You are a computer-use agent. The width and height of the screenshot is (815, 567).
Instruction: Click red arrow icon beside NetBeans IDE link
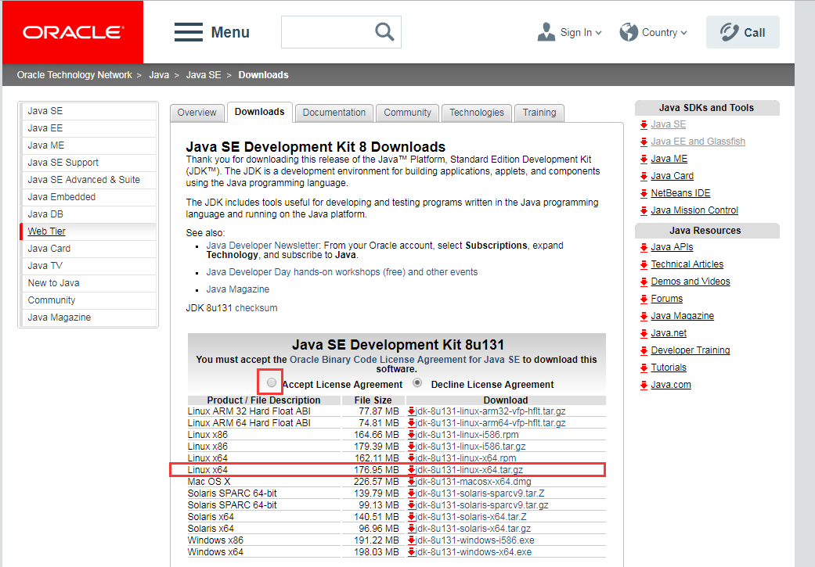[644, 193]
